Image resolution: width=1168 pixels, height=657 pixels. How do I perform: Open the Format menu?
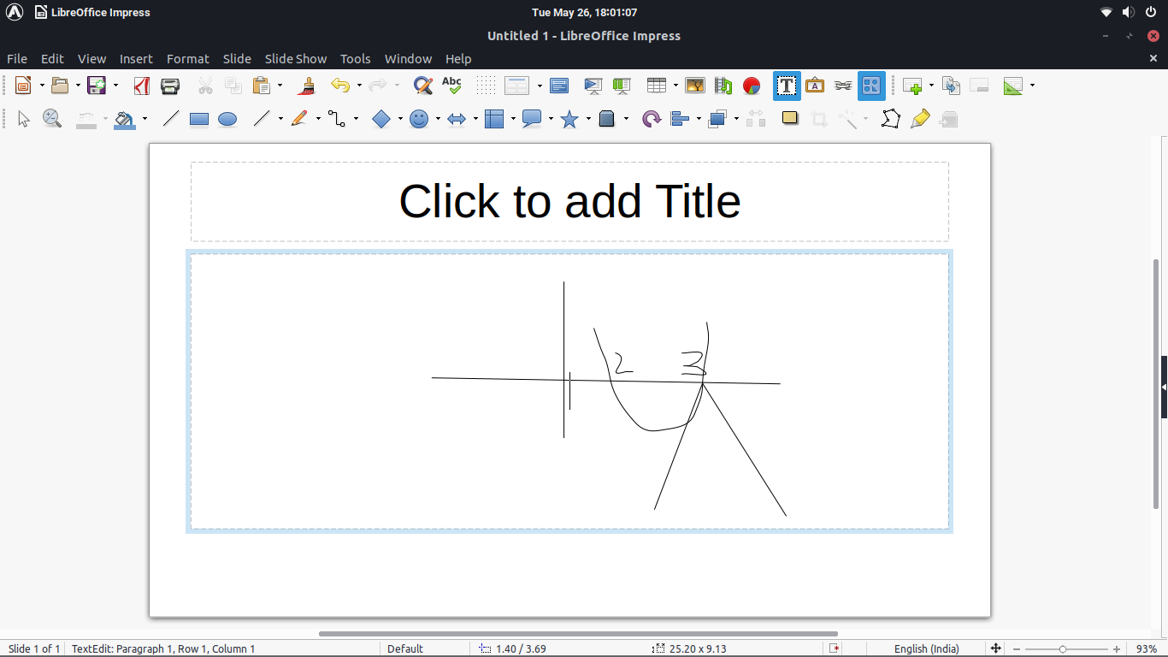(x=187, y=58)
